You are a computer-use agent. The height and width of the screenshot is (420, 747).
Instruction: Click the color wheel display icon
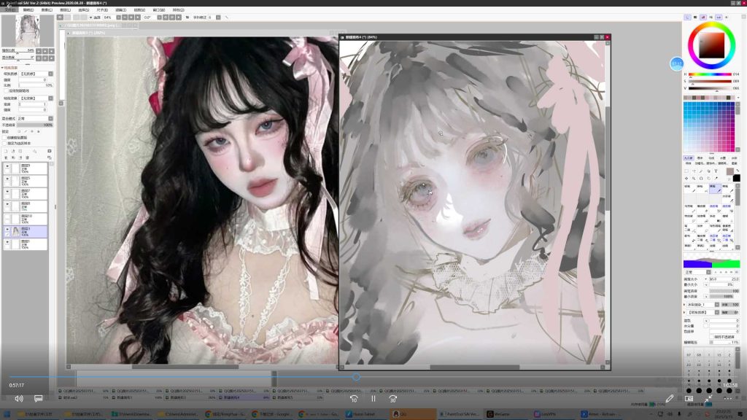[x=687, y=17]
